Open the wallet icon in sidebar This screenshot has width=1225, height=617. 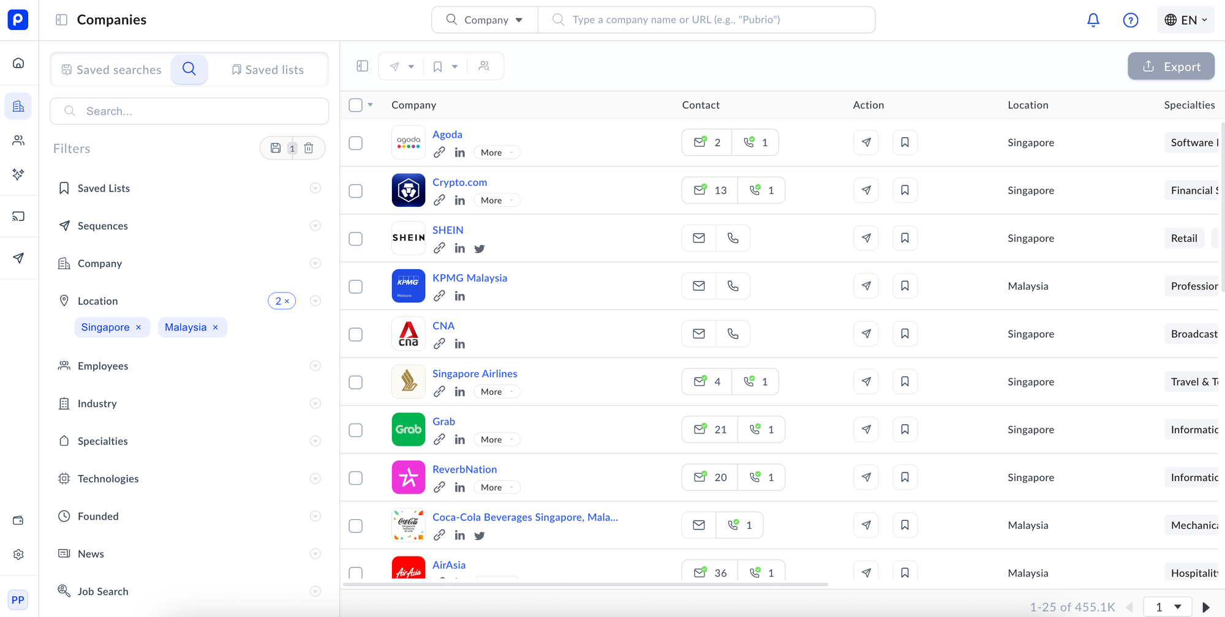coord(18,520)
